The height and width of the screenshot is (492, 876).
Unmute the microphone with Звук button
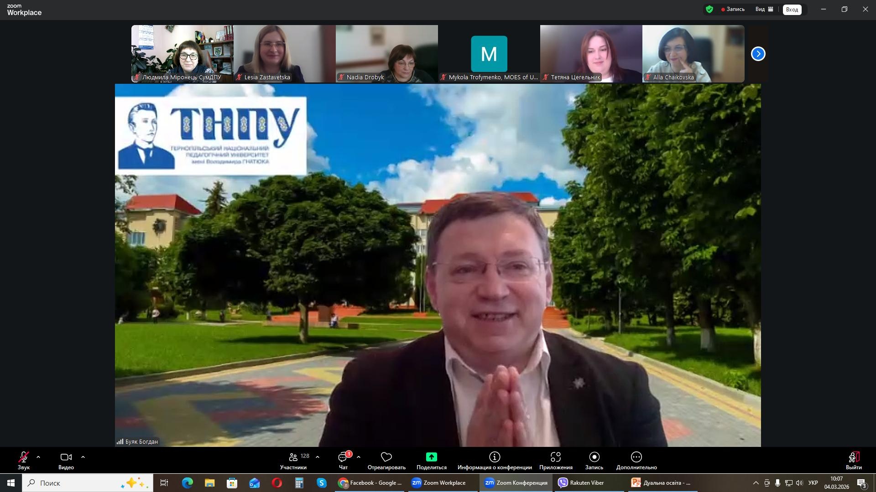(x=24, y=460)
